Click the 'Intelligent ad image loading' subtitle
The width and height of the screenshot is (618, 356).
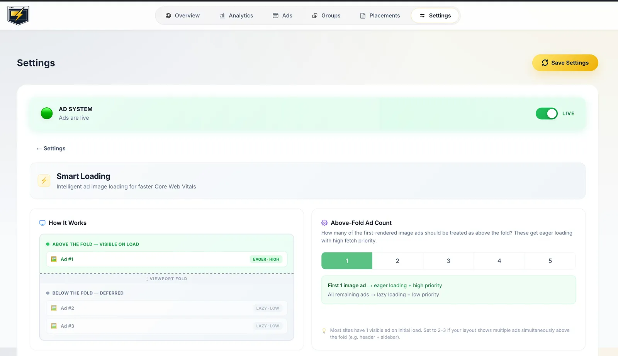(126, 186)
